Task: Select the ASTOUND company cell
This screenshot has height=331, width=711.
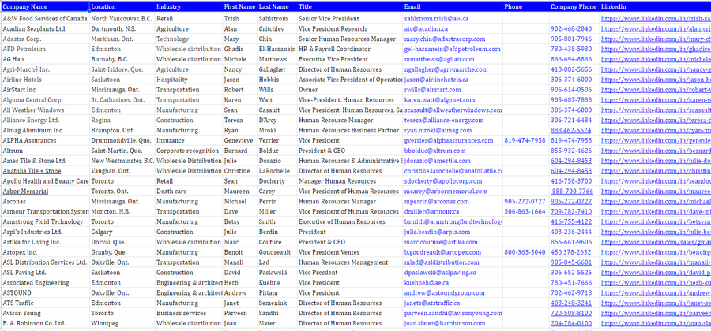Action: [x=45, y=293]
